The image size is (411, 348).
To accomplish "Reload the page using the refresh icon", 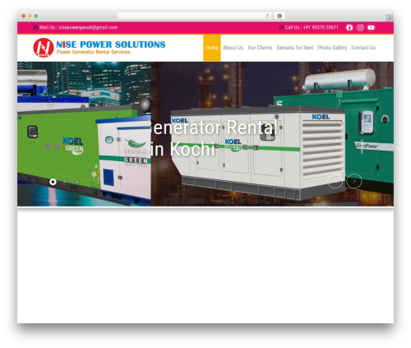I will 267,16.
